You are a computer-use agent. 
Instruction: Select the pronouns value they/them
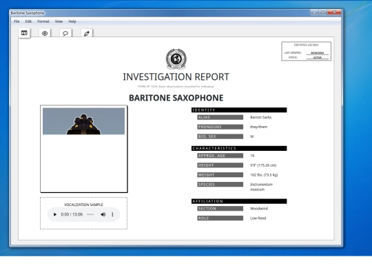(258, 127)
